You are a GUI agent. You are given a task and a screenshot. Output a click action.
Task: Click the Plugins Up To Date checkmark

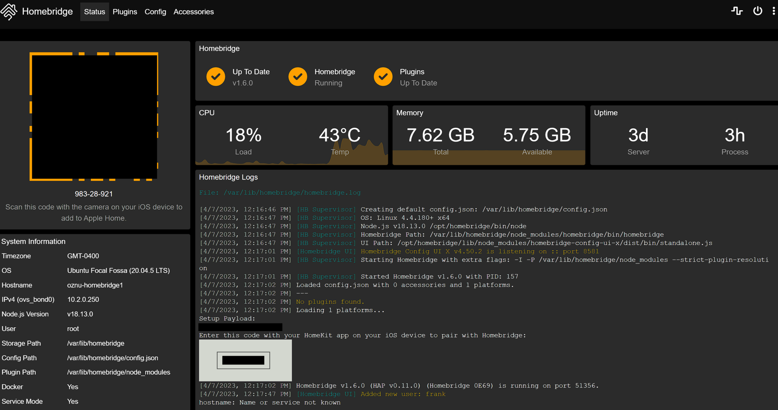[x=383, y=77]
